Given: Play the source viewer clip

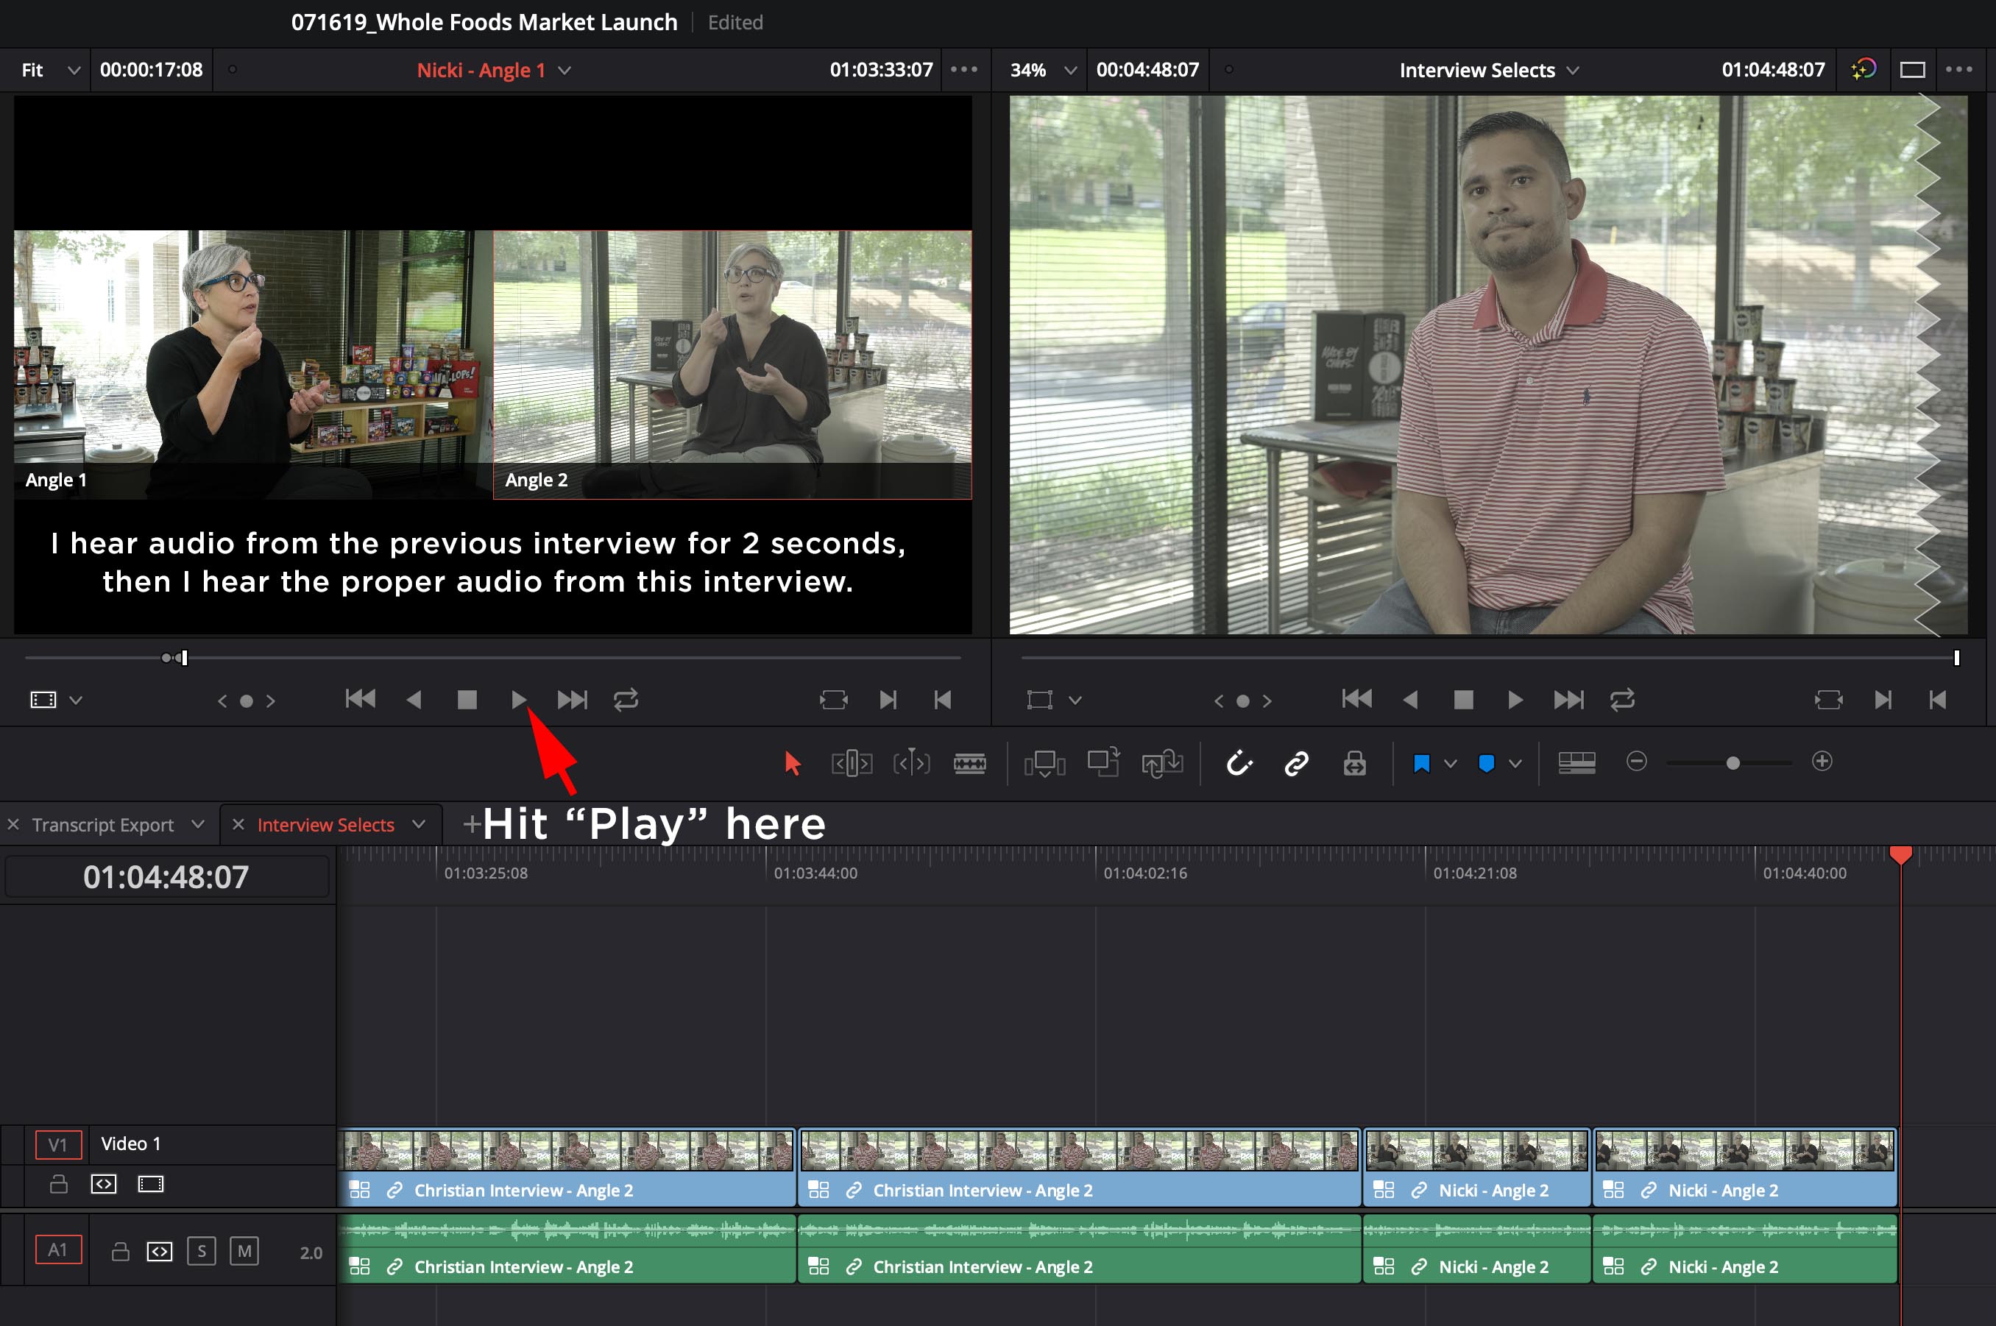Looking at the screenshot, I should point(518,699).
